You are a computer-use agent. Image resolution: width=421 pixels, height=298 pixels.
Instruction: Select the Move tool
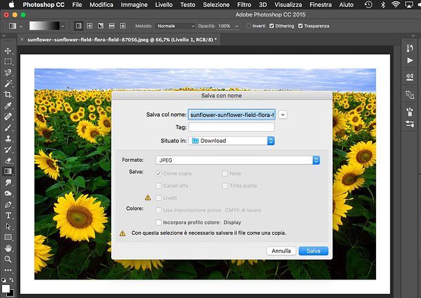[8, 51]
